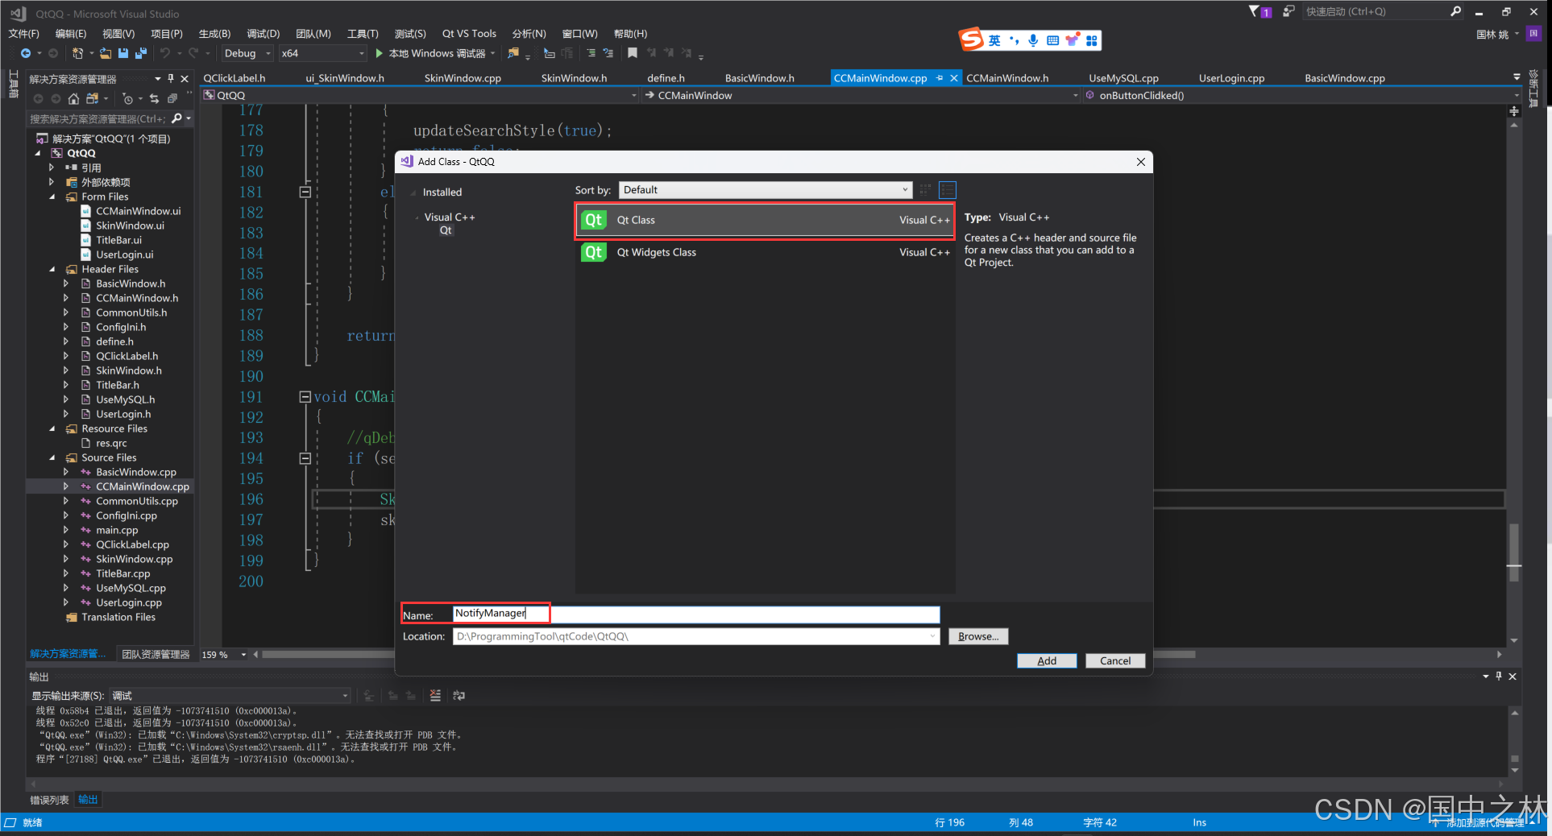Open the 国林 姚 account menu
The height and width of the screenshot is (836, 1552).
[x=1497, y=34]
